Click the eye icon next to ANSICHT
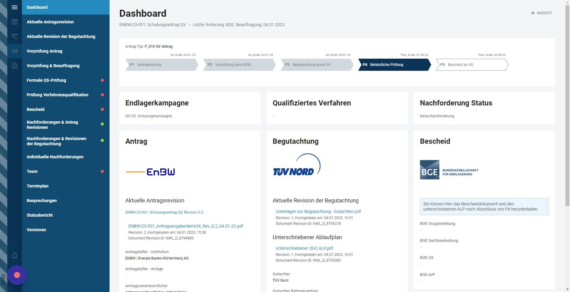 click(x=533, y=13)
